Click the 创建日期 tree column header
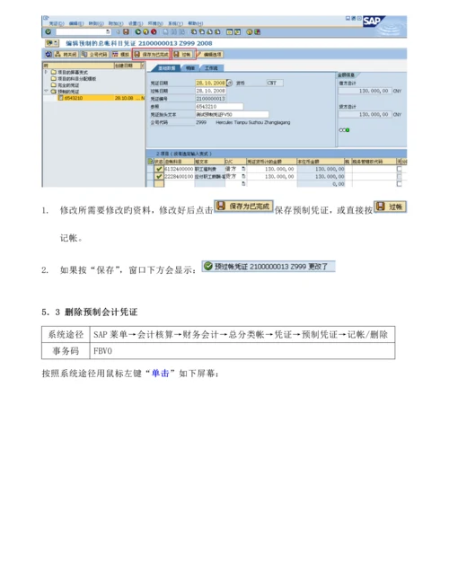Screen dimensions: 449x581 (128, 66)
